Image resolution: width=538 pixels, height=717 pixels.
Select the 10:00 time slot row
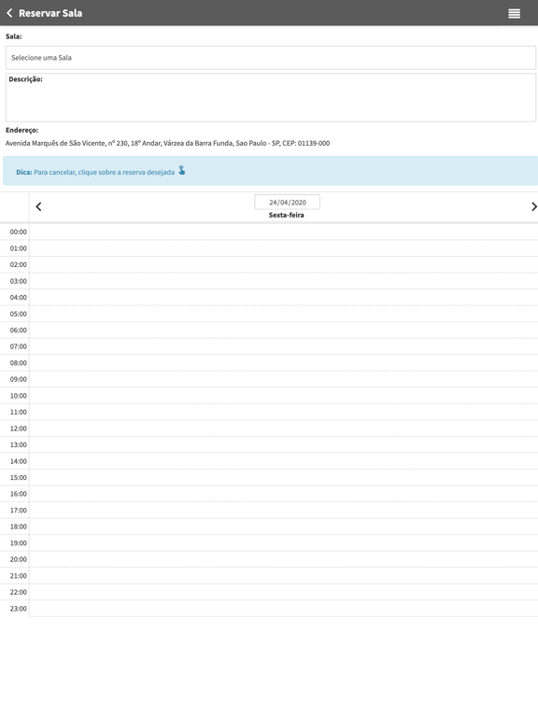[x=284, y=396]
